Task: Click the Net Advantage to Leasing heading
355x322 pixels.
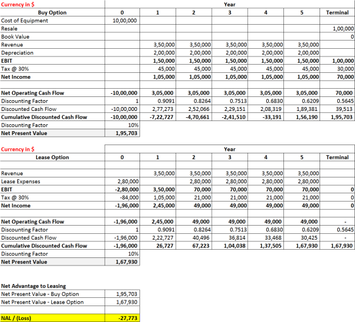Action: click(x=34, y=286)
